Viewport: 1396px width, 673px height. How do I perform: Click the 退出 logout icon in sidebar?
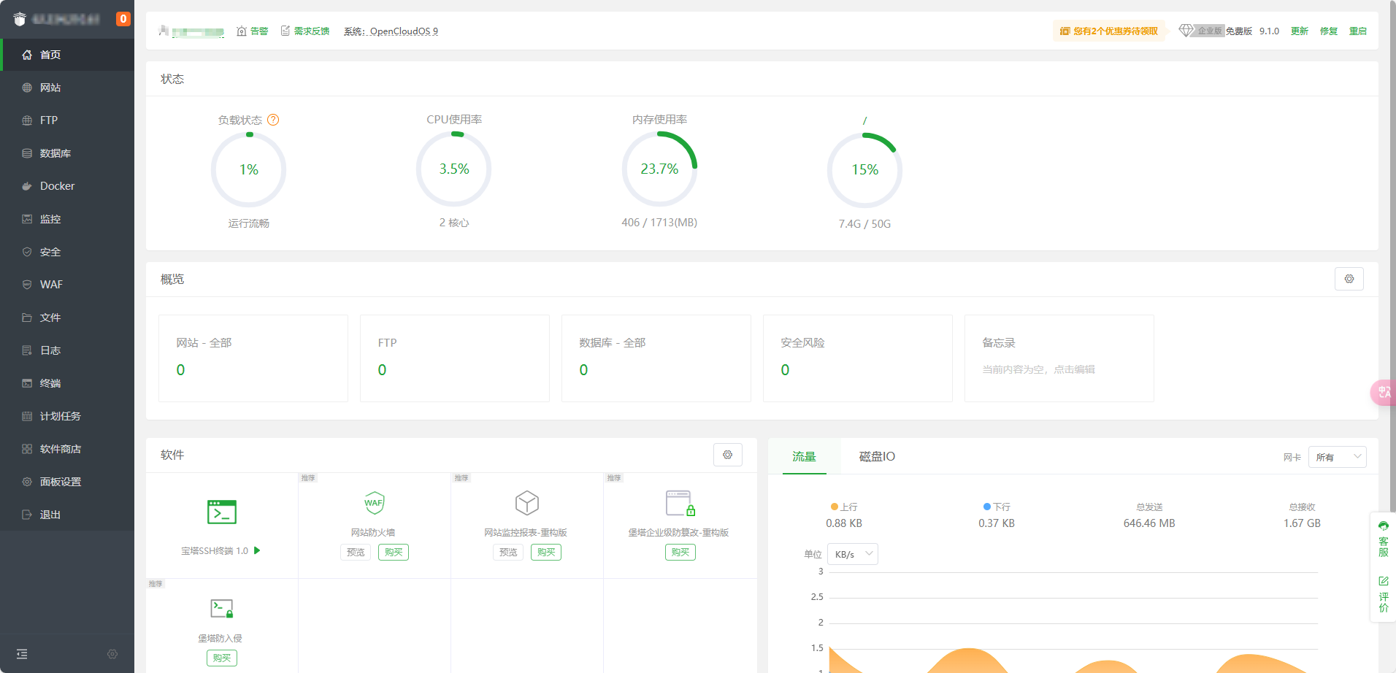tap(27, 515)
